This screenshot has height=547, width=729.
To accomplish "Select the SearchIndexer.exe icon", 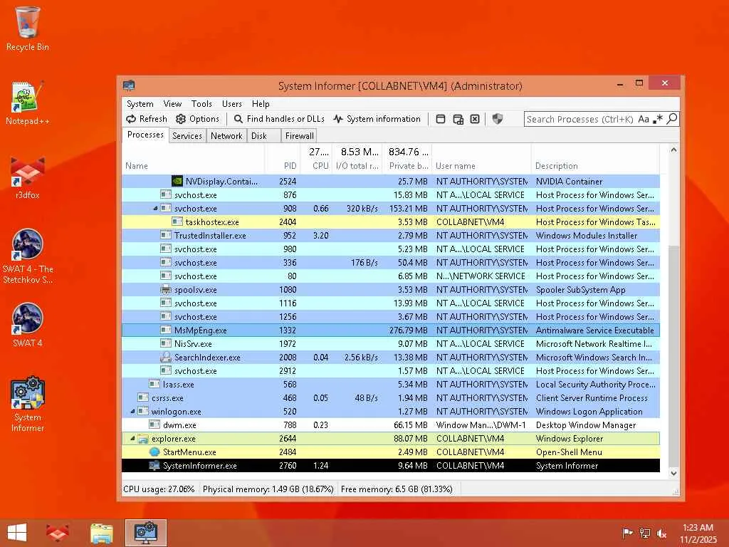I will (x=165, y=358).
